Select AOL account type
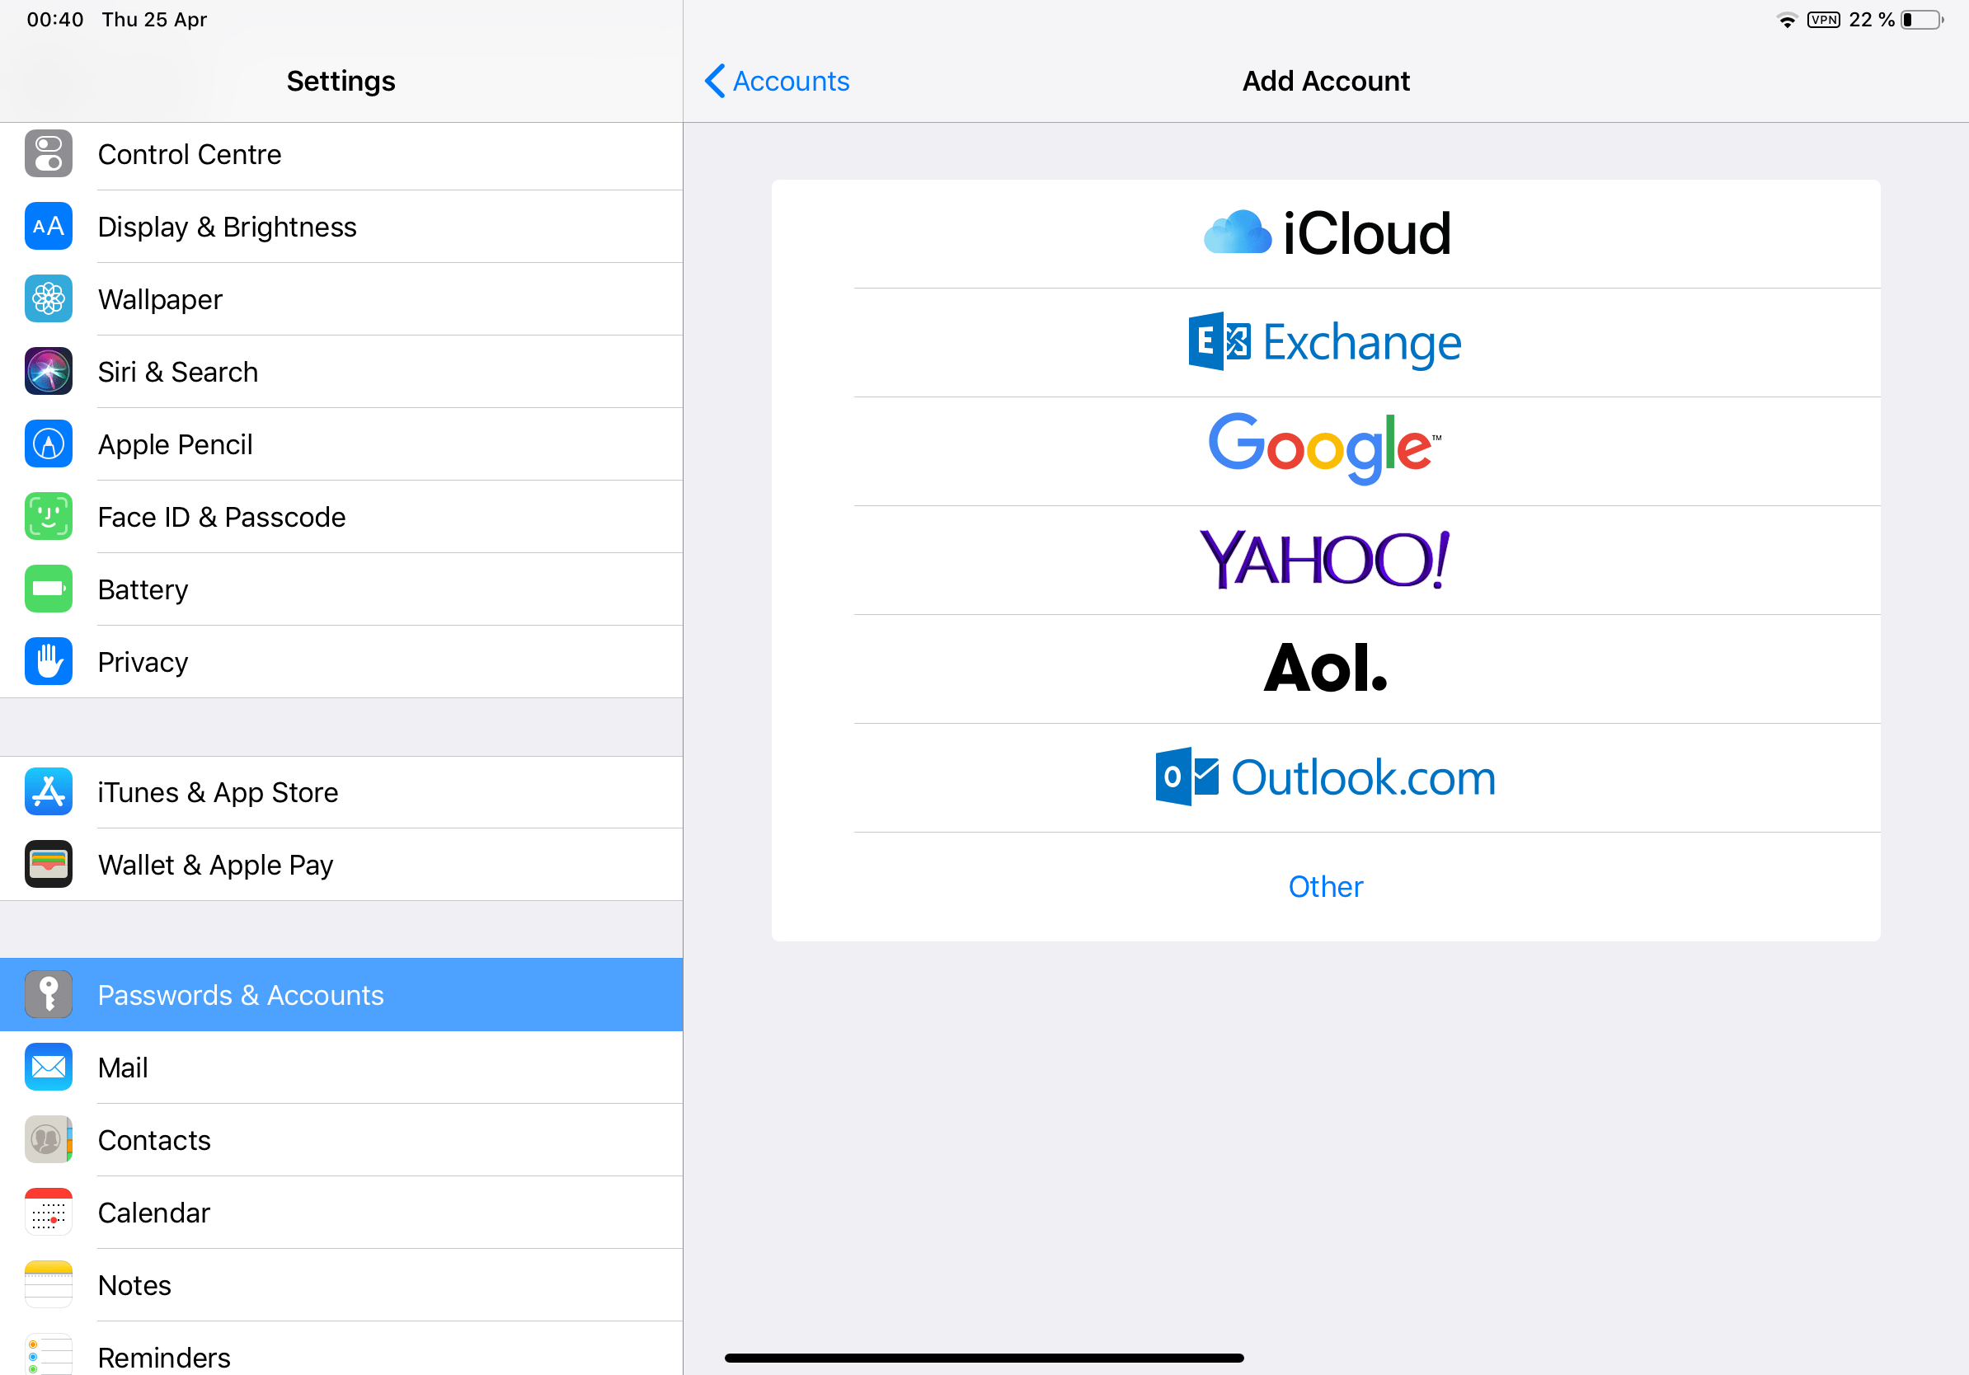The width and height of the screenshot is (1969, 1375). [x=1328, y=669]
